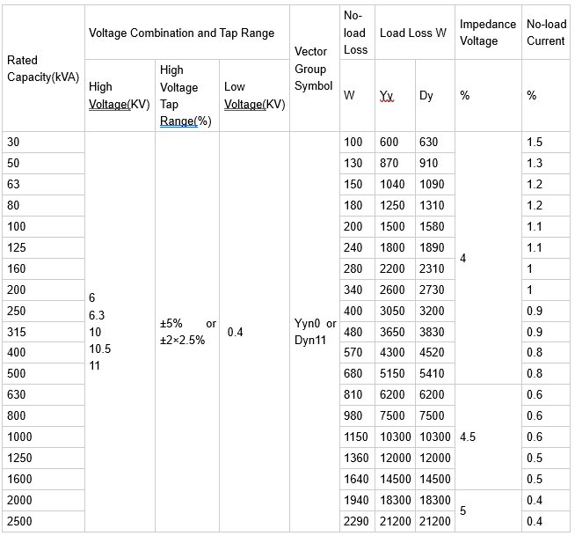Select the Dy load loss value 2310

coord(435,268)
